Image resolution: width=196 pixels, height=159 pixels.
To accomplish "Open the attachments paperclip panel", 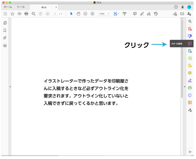I will pos(5,38).
